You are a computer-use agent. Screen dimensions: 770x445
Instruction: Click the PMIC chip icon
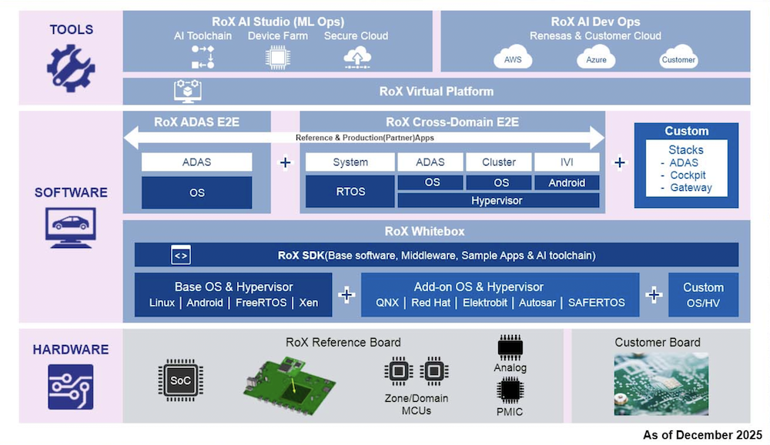coord(511,391)
